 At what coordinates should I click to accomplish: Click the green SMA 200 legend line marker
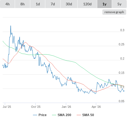pos(54,115)
